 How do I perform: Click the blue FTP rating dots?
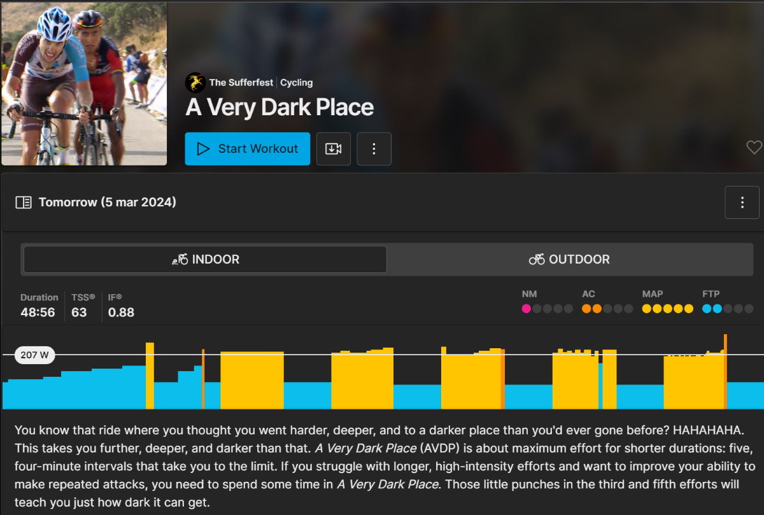tap(712, 309)
